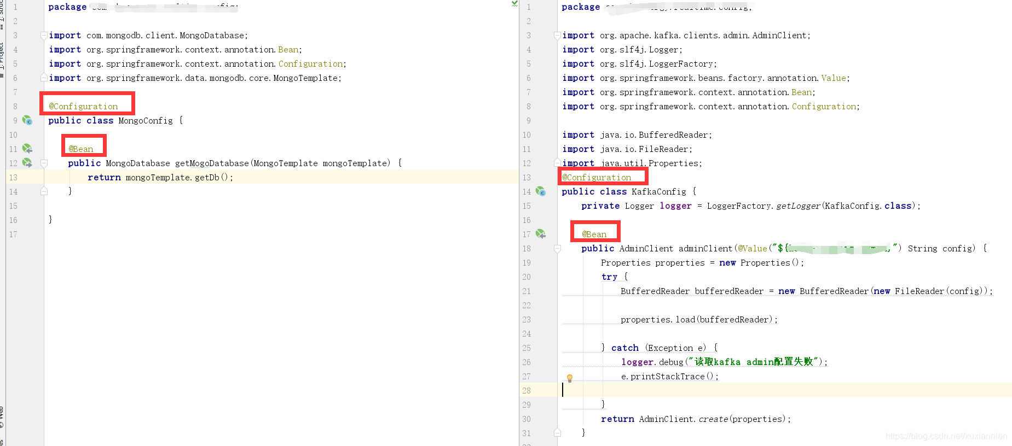Click the @Bean annotation in KafkaConfig
The image size is (1012, 446).
click(x=594, y=234)
